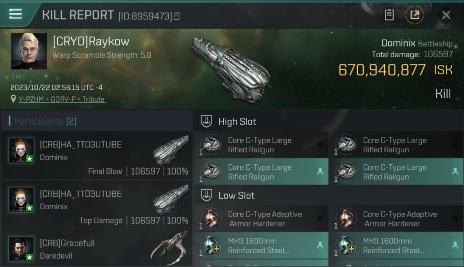Click the Y-PZHM location link
The image size is (464, 267).
click(62, 99)
